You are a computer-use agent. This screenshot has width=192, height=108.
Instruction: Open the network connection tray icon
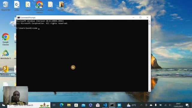165,105
